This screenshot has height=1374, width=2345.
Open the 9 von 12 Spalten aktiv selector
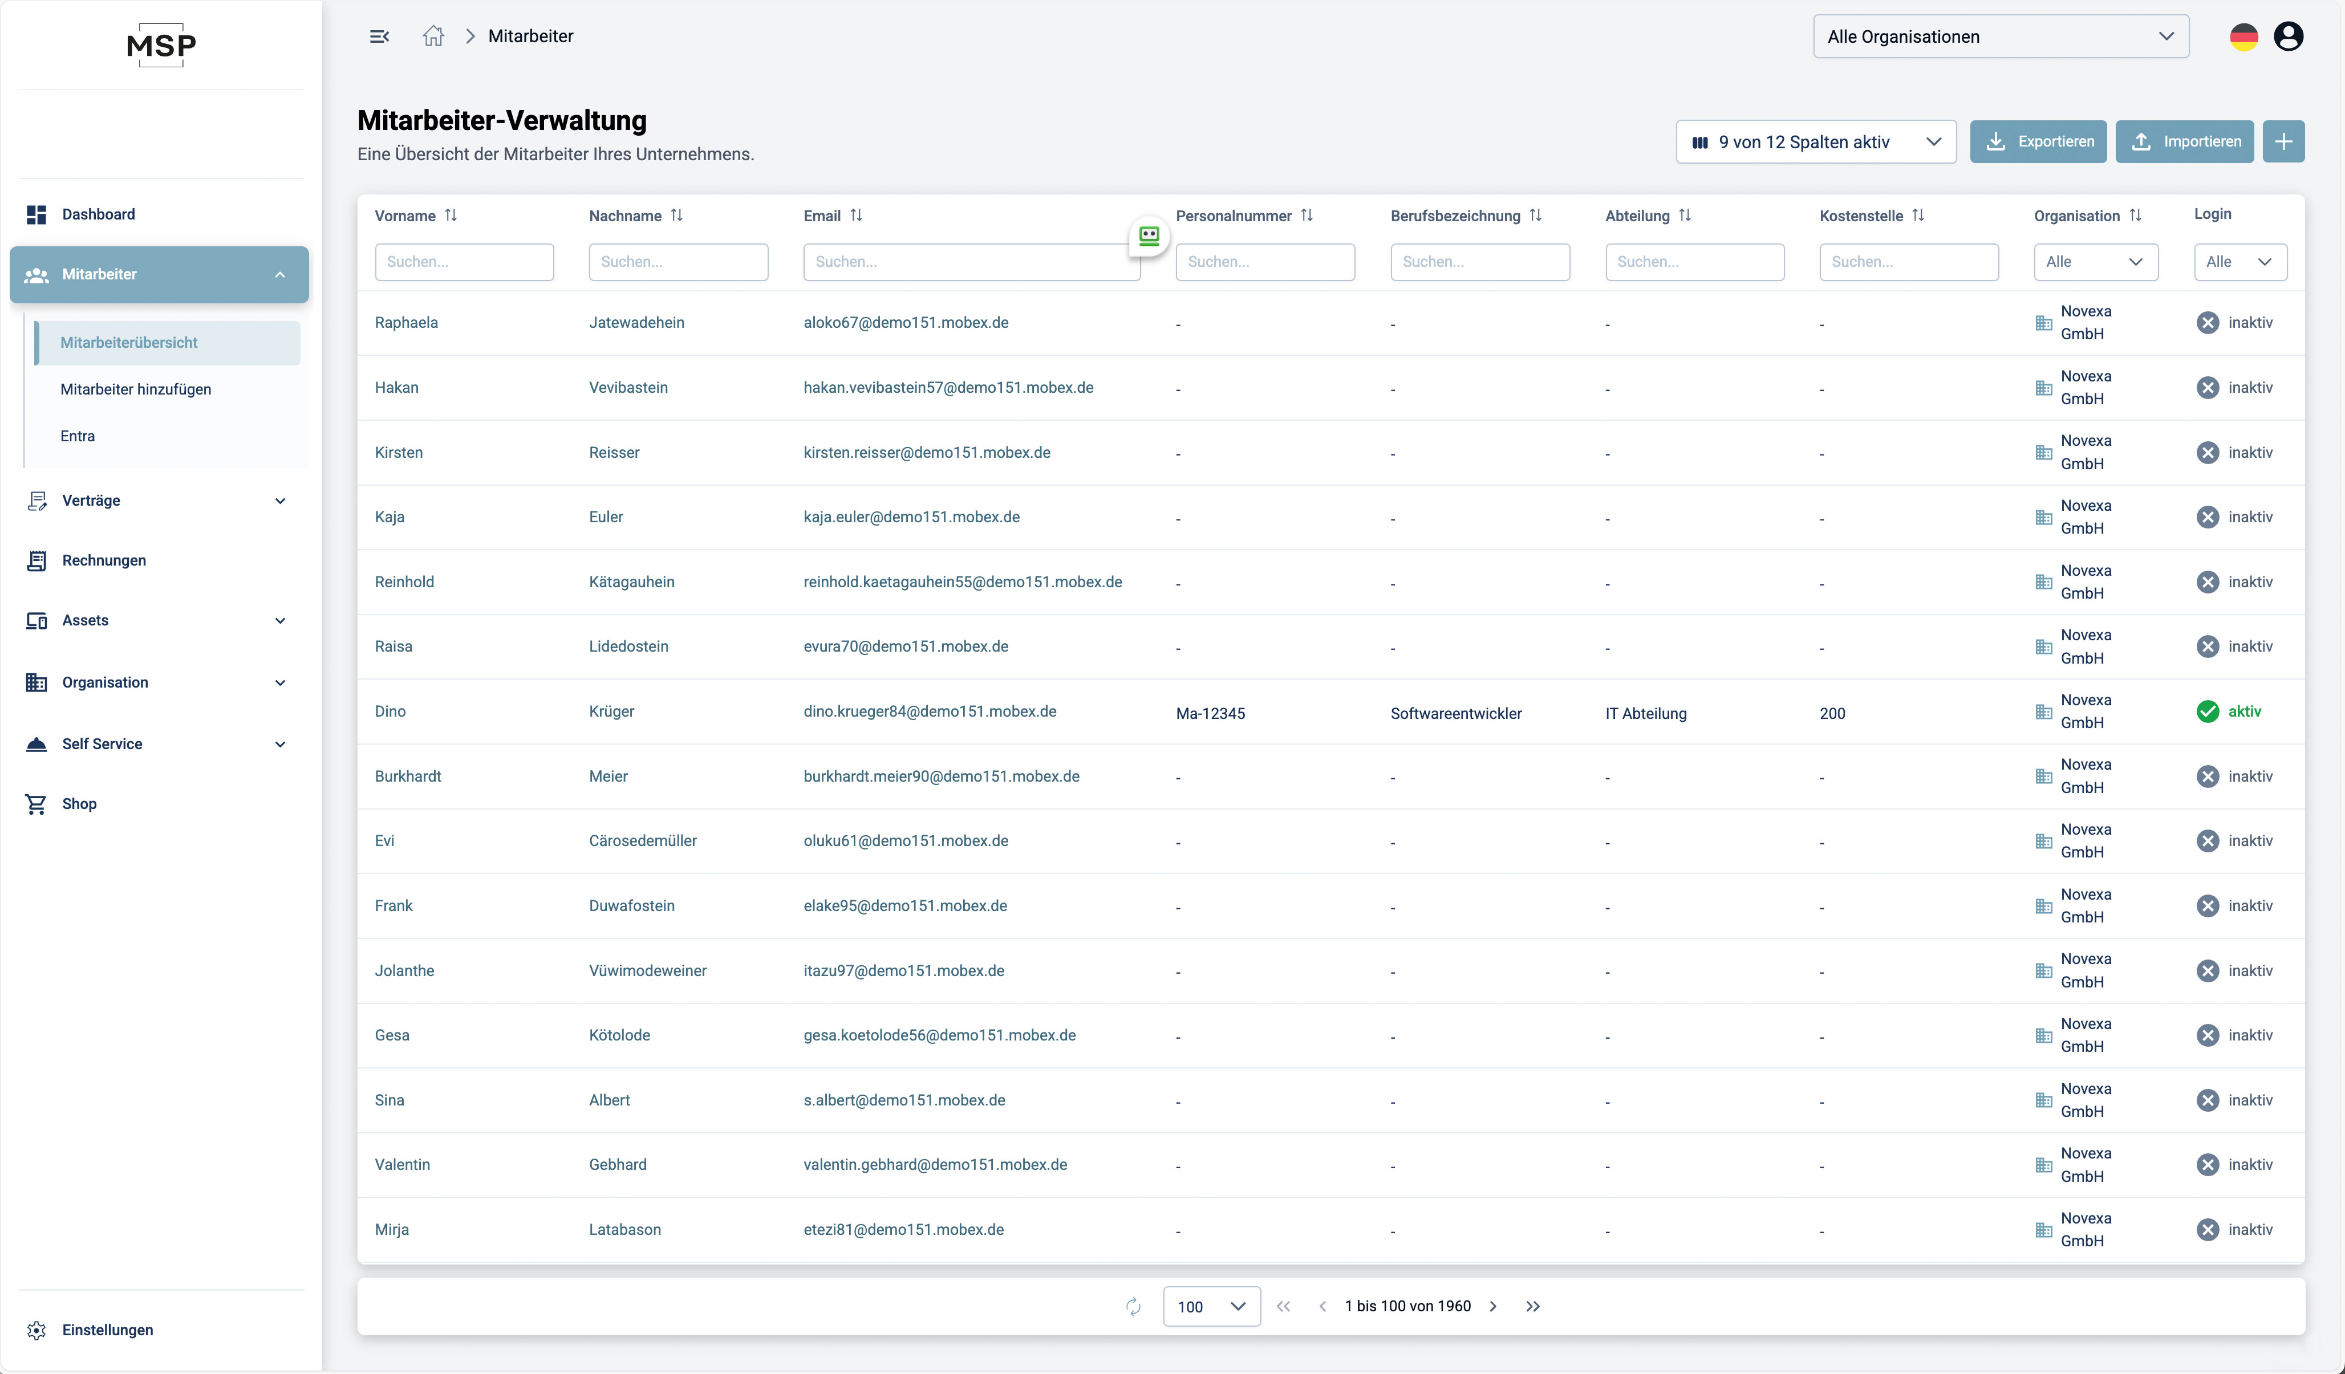pyautogui.click(x=1815, y=141)
